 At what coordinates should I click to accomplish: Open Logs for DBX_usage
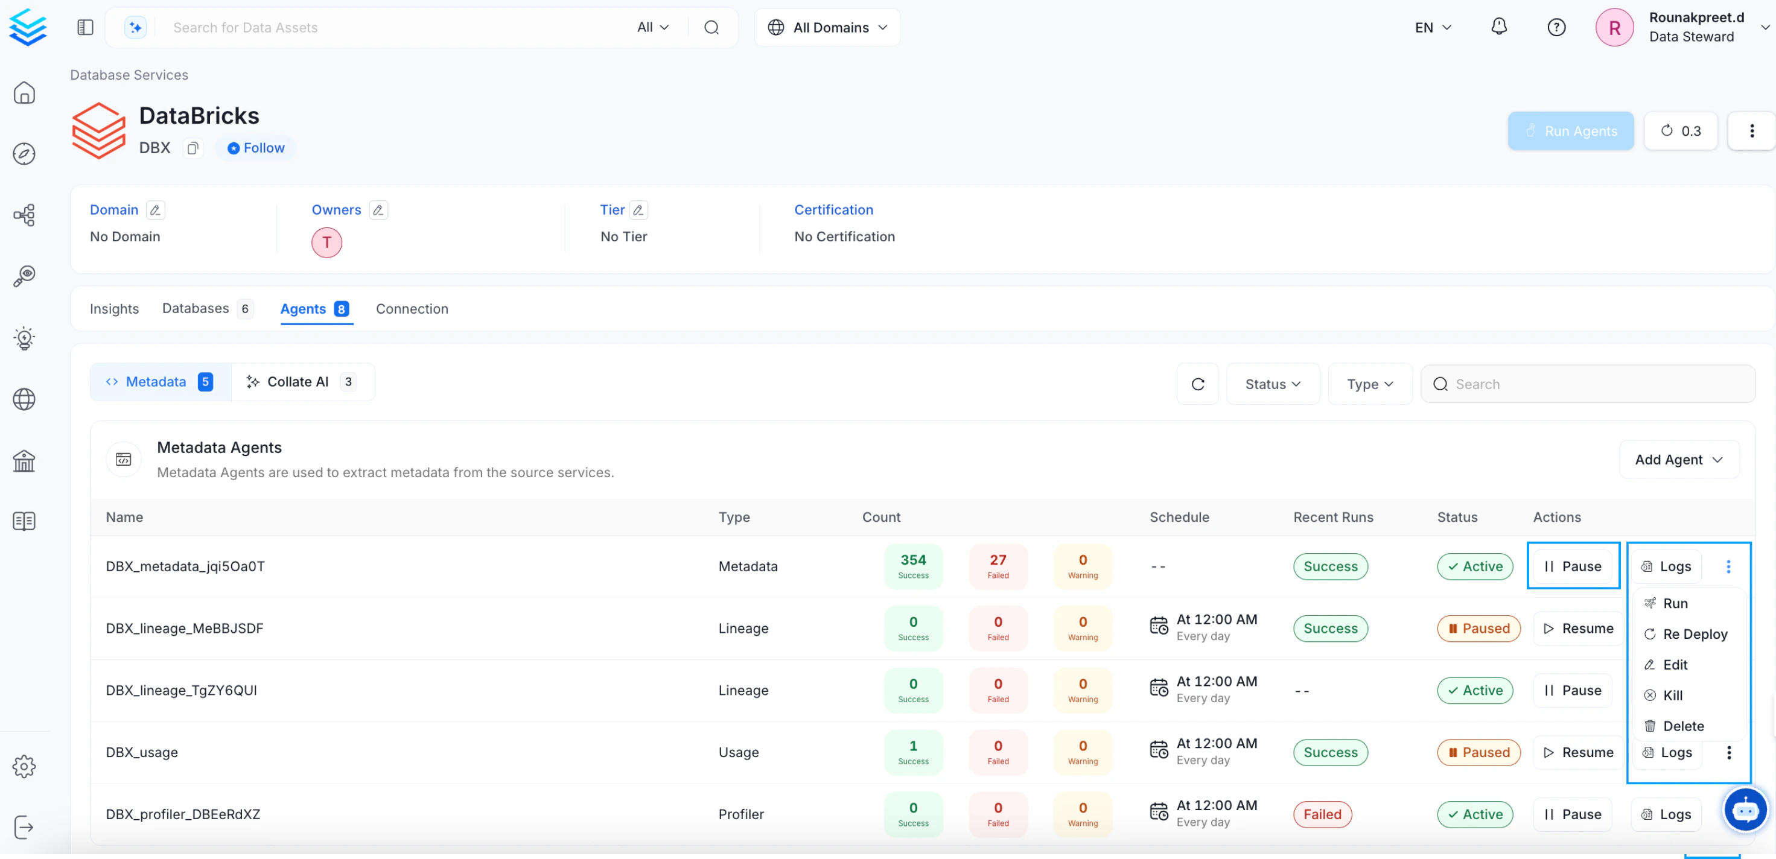pyautogui.click(x=1666, y=752)
